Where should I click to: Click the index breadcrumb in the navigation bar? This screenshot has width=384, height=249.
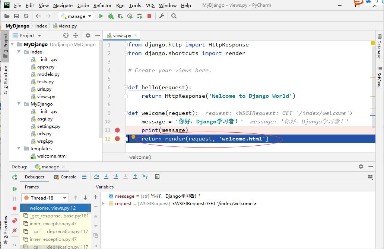(41, 26)
